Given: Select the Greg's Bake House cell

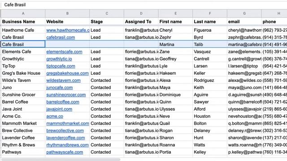Looking at the screenshot, I should point(23,73).
